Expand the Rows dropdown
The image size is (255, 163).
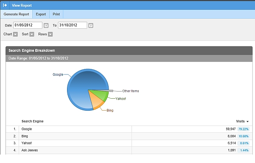(x=50, y=34)
